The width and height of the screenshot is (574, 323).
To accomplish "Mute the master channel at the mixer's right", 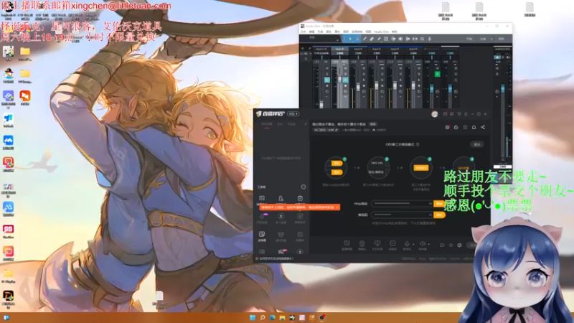I will (497, 68).
